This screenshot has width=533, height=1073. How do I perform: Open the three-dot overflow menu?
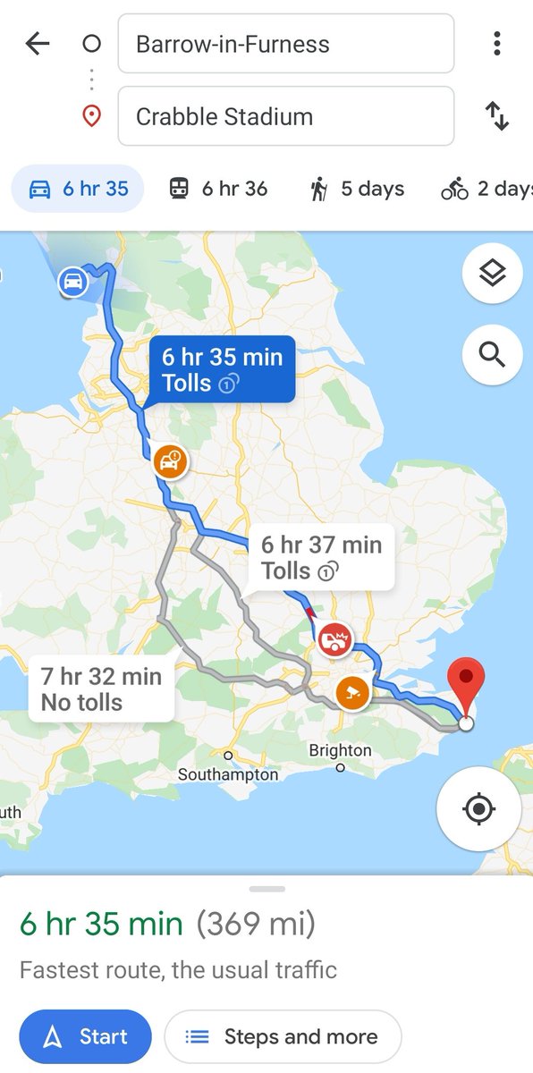click(x=496, y=44)
